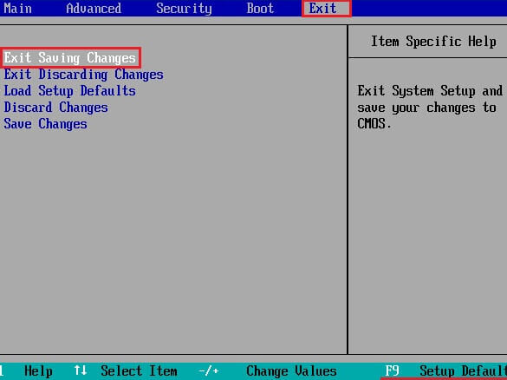Click Save Changes option

click(x=45, y=124)
